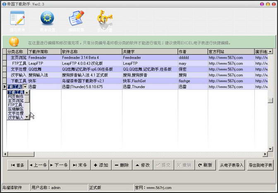The image size is (278, 193).
Task: Click 导出到电子表 export button
Action: tap(260, 165)
